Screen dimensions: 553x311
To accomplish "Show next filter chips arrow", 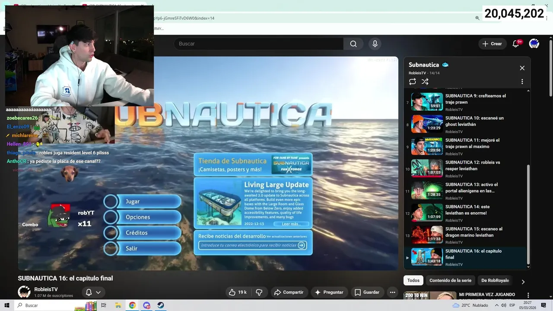I will (x=523, y=282).
